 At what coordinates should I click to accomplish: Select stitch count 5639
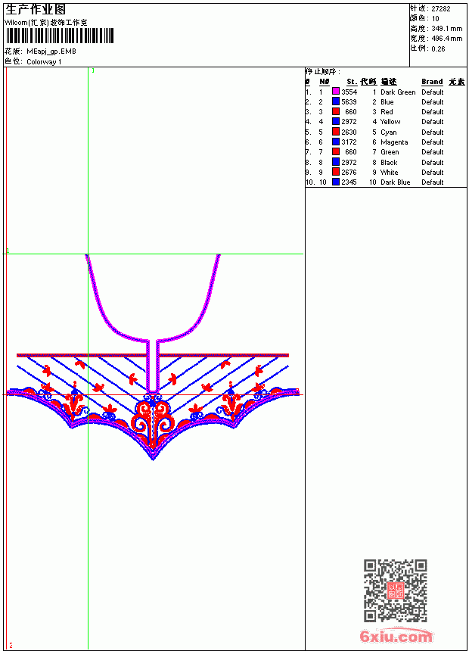click(x=349, y=101)
